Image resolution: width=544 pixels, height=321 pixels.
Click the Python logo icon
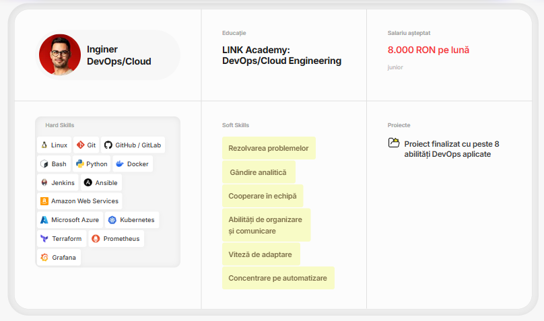[80, 164]
